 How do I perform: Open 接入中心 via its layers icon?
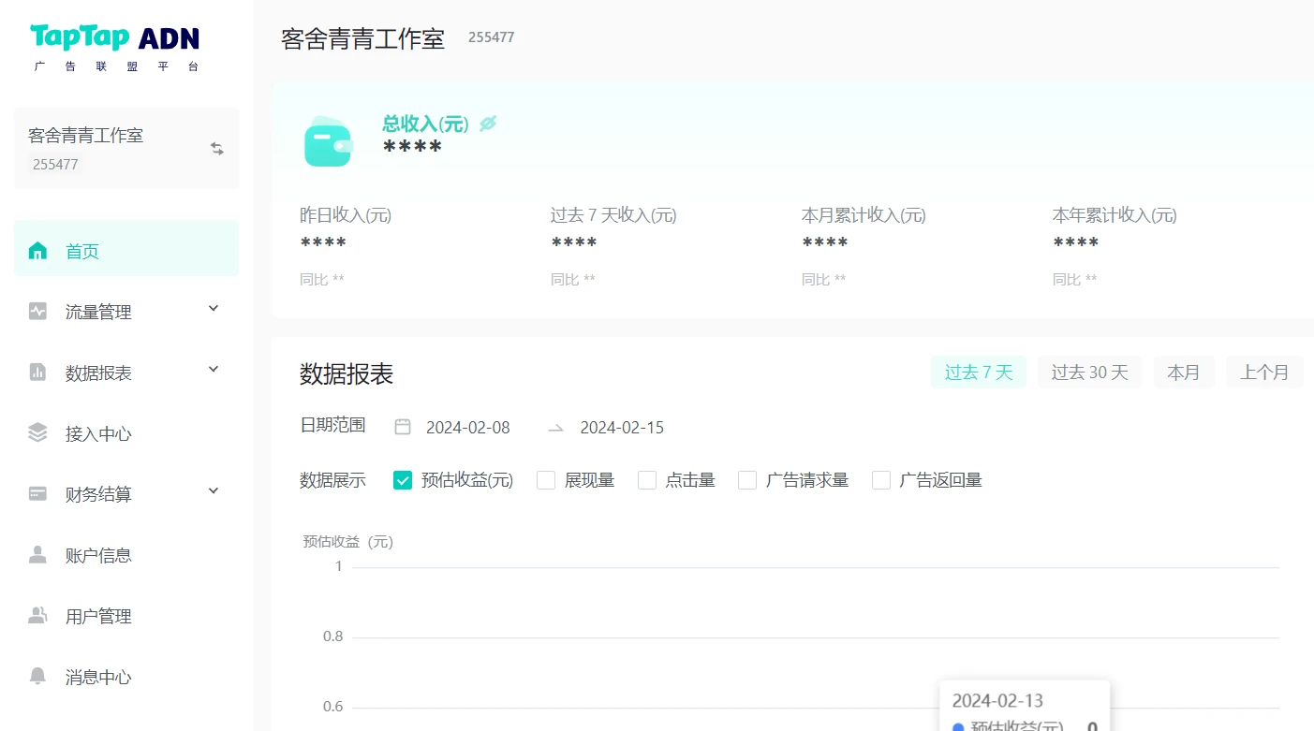pos(37,432)
